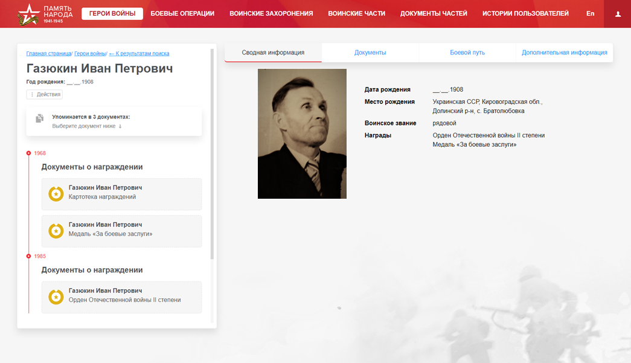Open the Дополнительная информация tab

point(564,53)
